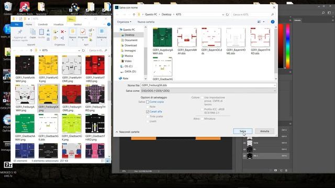Click the Photoshop hue spectrum slider
Screen dimensions: 335x188
(x=288, y=46)
